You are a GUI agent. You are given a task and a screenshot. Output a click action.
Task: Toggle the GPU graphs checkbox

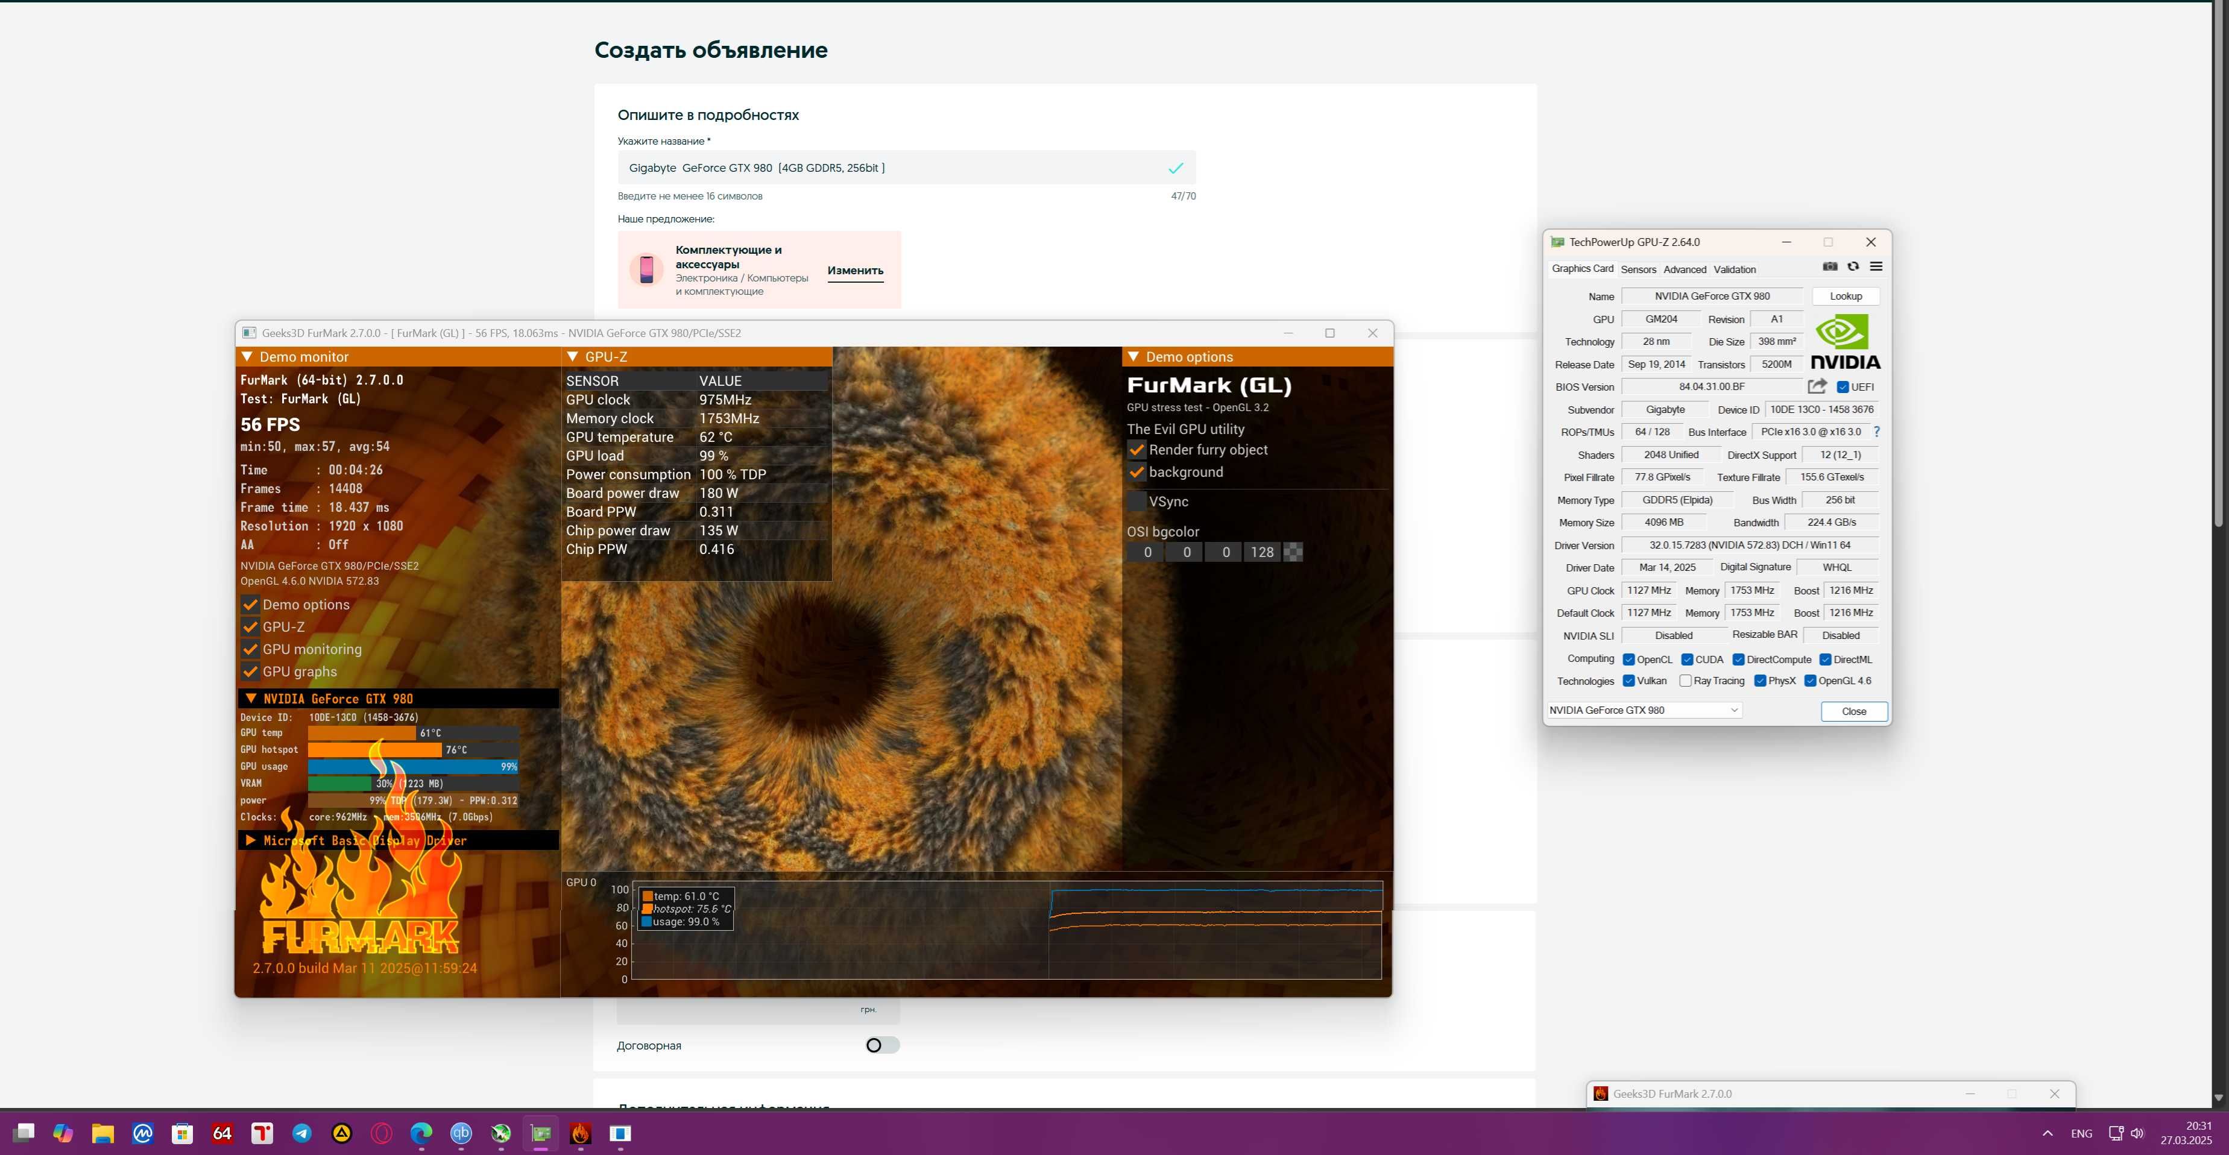250,672
